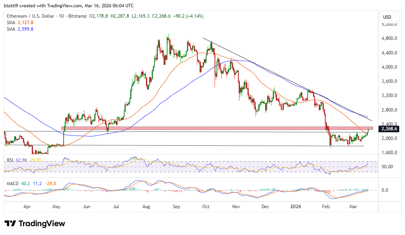Click the MACD indicator legend label

tap(12, 184)
